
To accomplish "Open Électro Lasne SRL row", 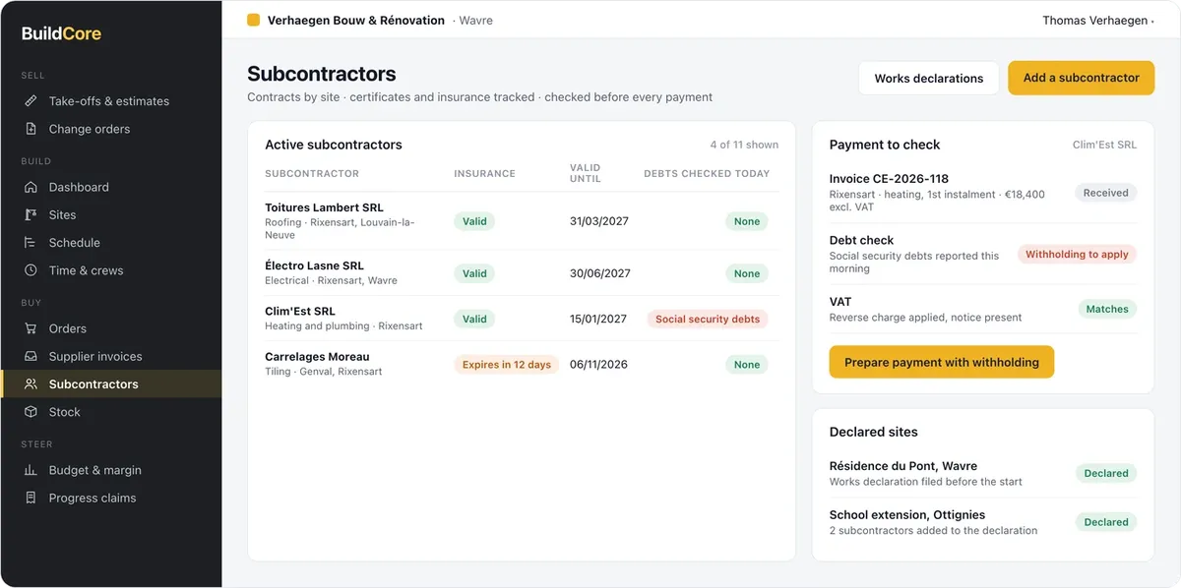I will point(521,272).
